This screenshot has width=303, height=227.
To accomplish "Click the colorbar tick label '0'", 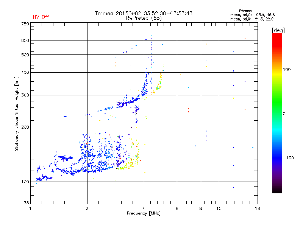I will coord(284,114).
